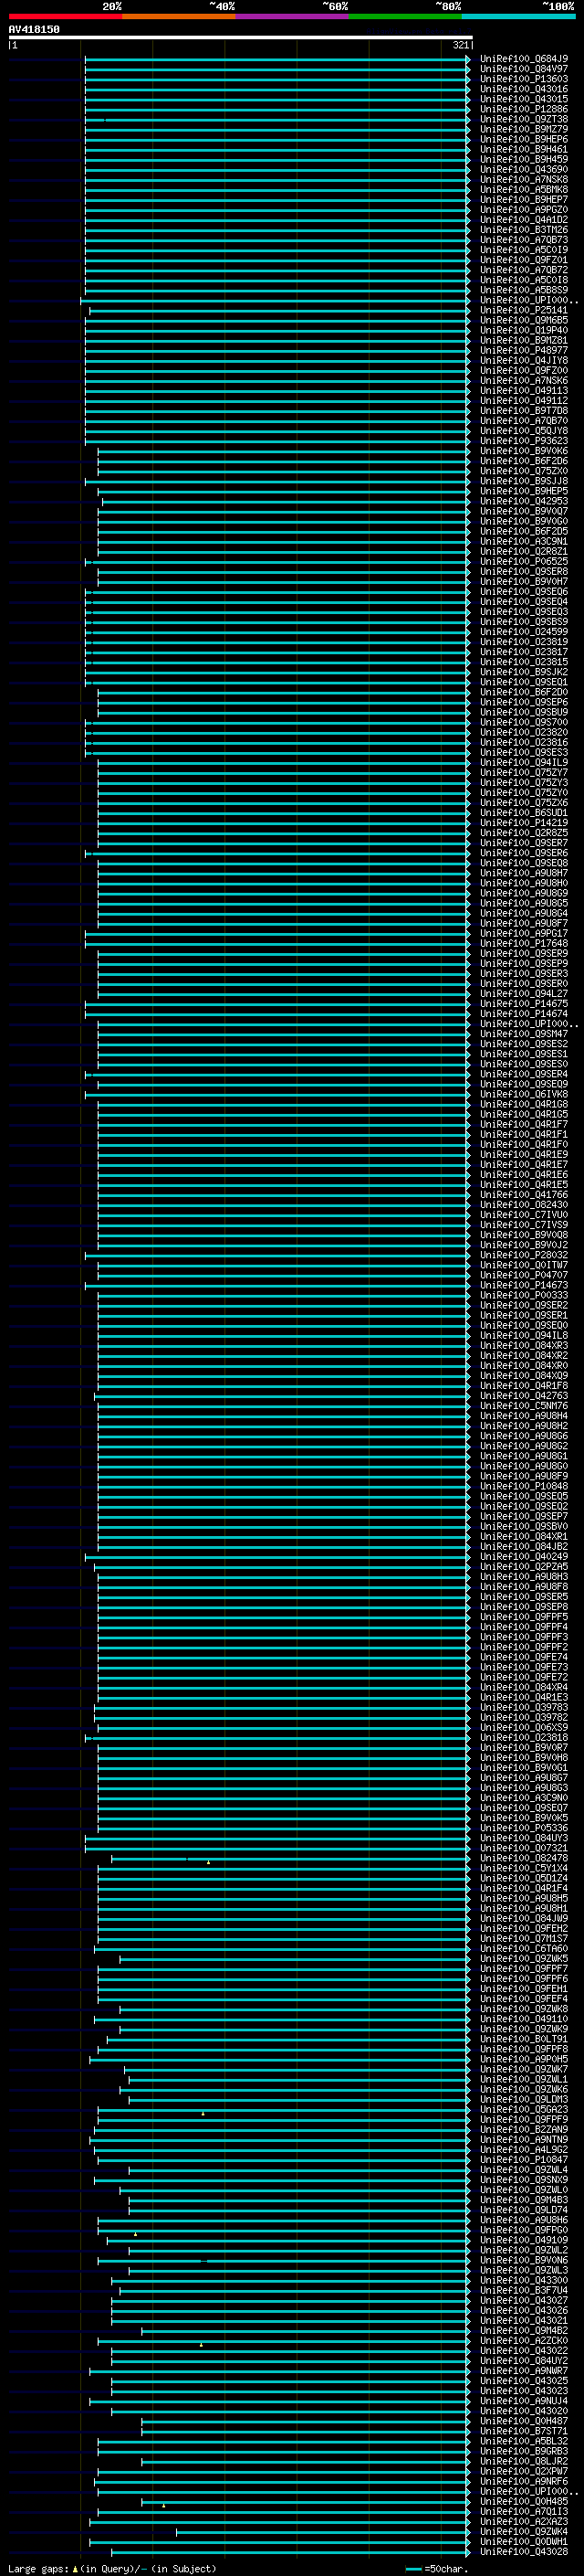Screen dimensions: 584x2576
Task: Select the UniRef100_Q4R1G8 label
Action: pyautogui.click(x=524, y=1104)
